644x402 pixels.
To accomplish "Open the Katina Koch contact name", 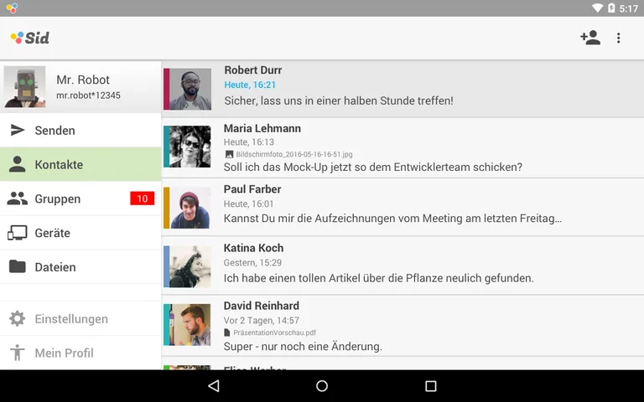I will pyautogui.click(x=253, y=248).
